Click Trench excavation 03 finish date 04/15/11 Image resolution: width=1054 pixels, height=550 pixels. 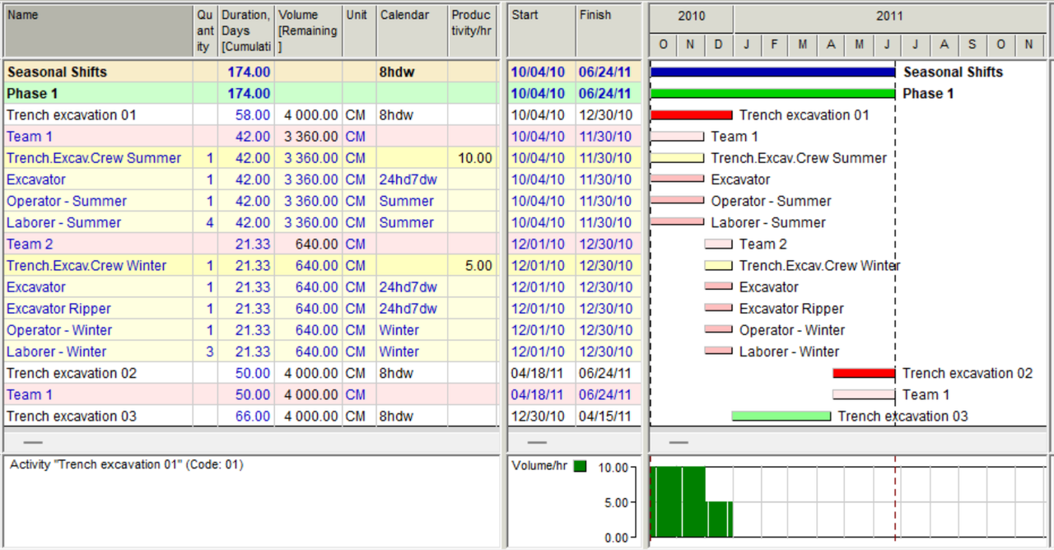click(605, 416)
